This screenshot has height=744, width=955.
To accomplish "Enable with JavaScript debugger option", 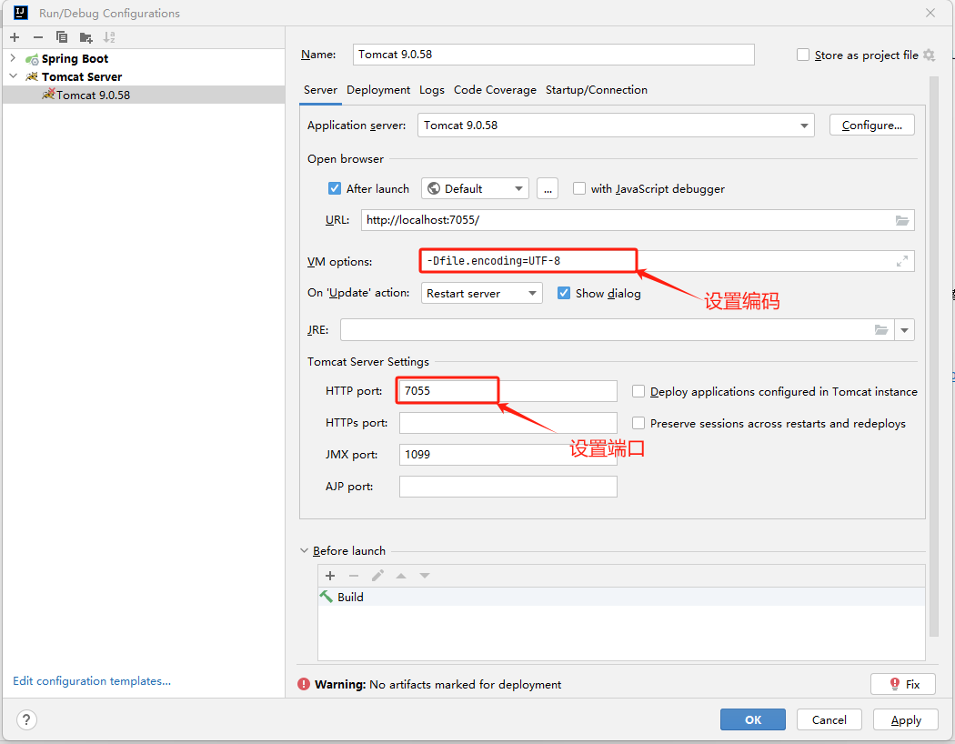I will (x=579, y=189).
